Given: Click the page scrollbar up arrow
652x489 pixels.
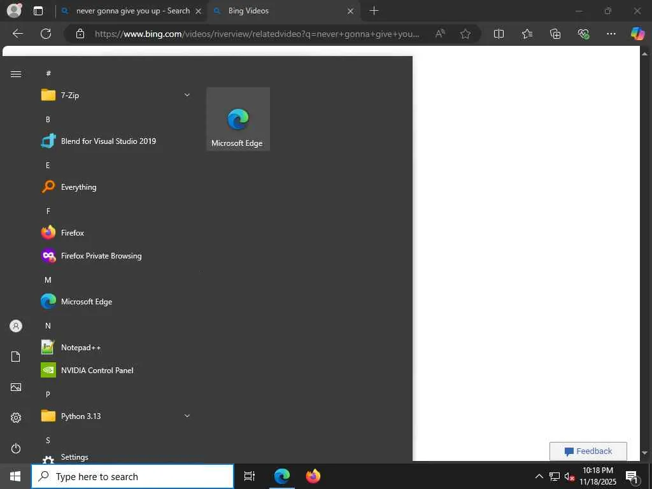Looking at the screenshot, I should tap(645, 53).
